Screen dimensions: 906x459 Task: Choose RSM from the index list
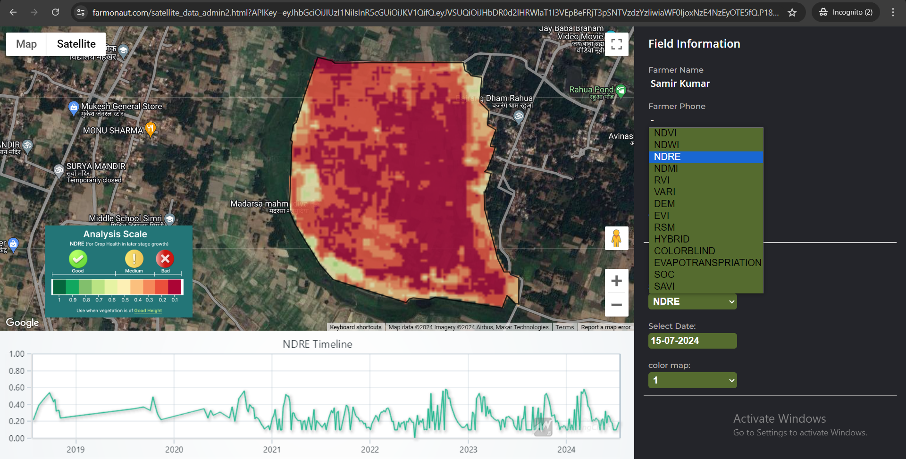click(706, 227)
